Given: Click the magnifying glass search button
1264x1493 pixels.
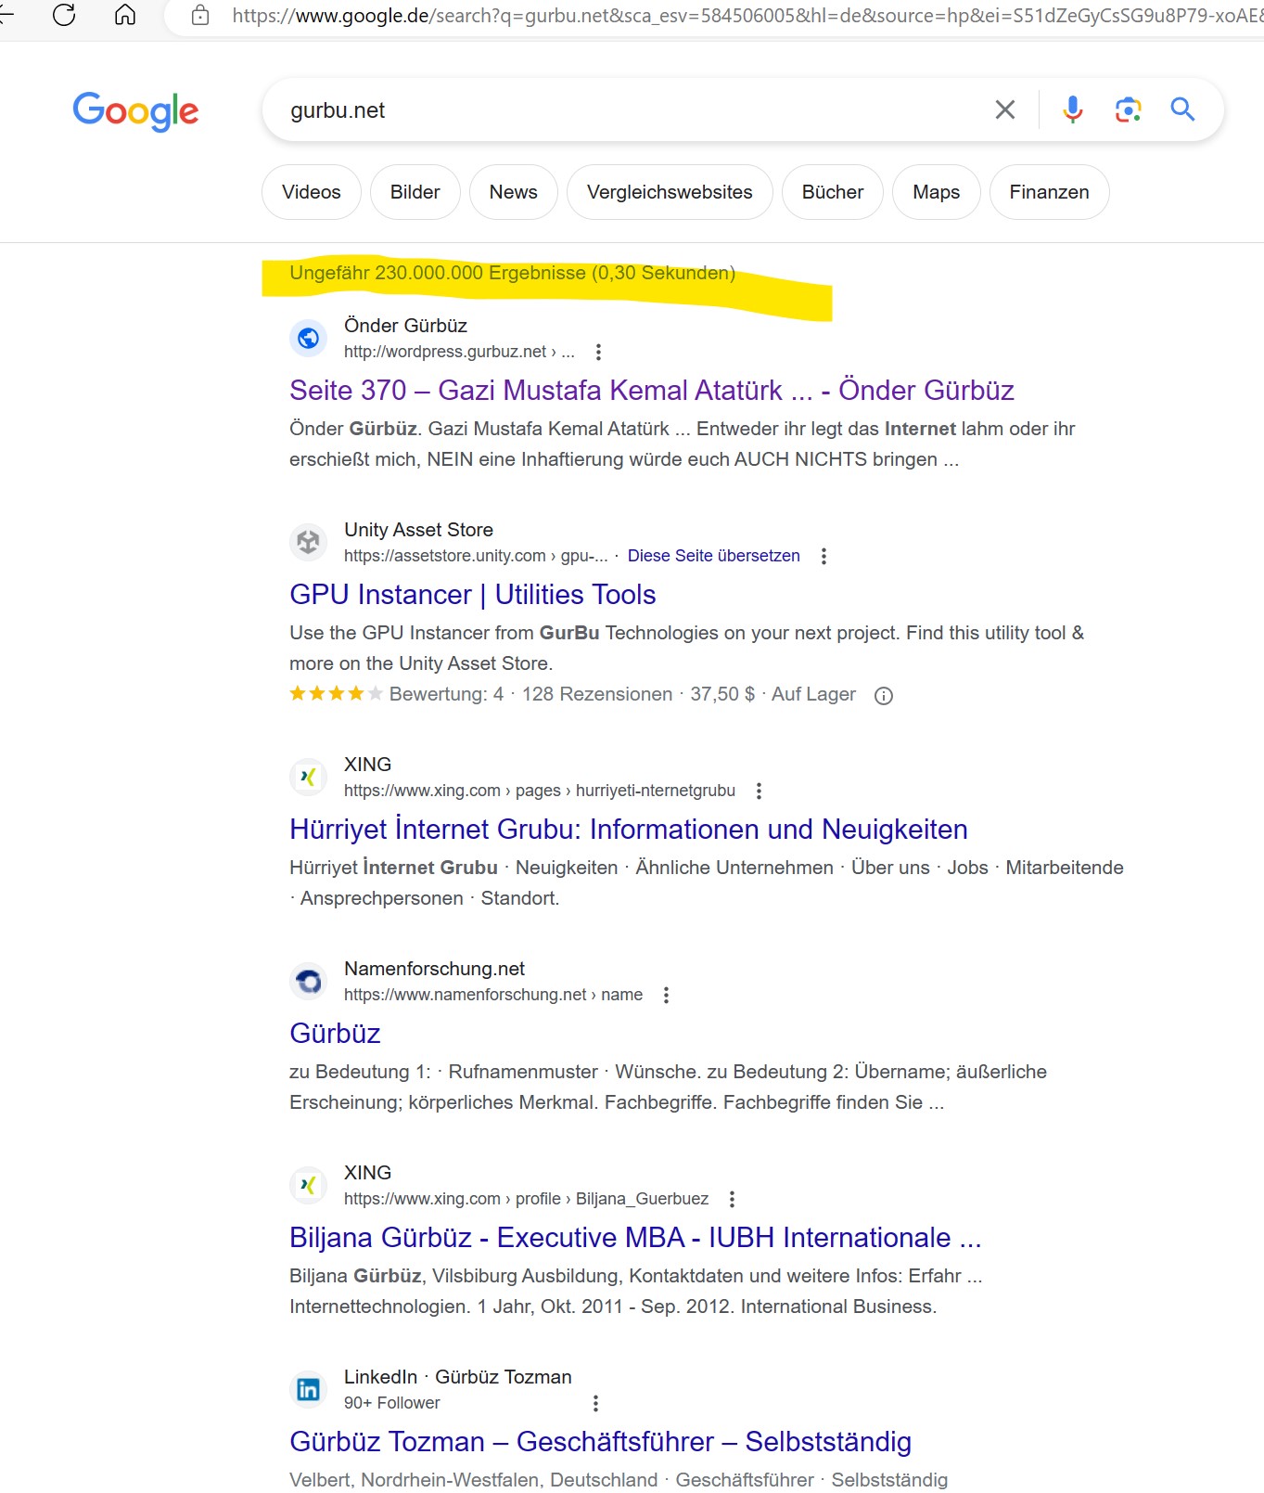Looking at the screenshot, I should pos(1182,109).
